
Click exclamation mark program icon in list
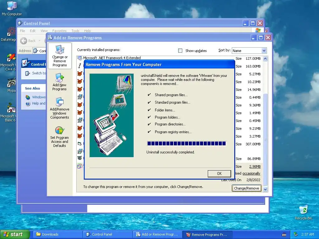pyautogui.click(x=80, y=66)
